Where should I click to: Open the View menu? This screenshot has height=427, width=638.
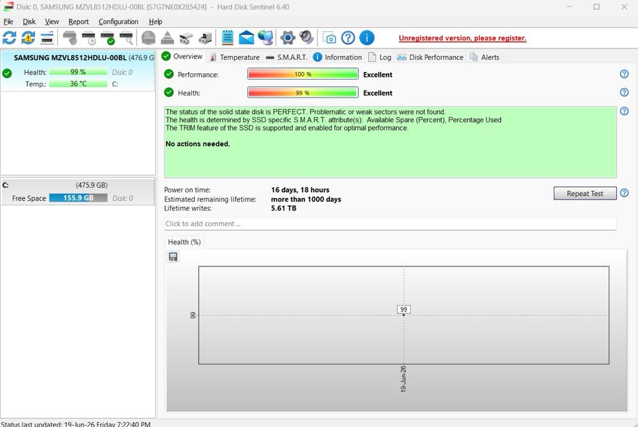(x=52, y=22)
